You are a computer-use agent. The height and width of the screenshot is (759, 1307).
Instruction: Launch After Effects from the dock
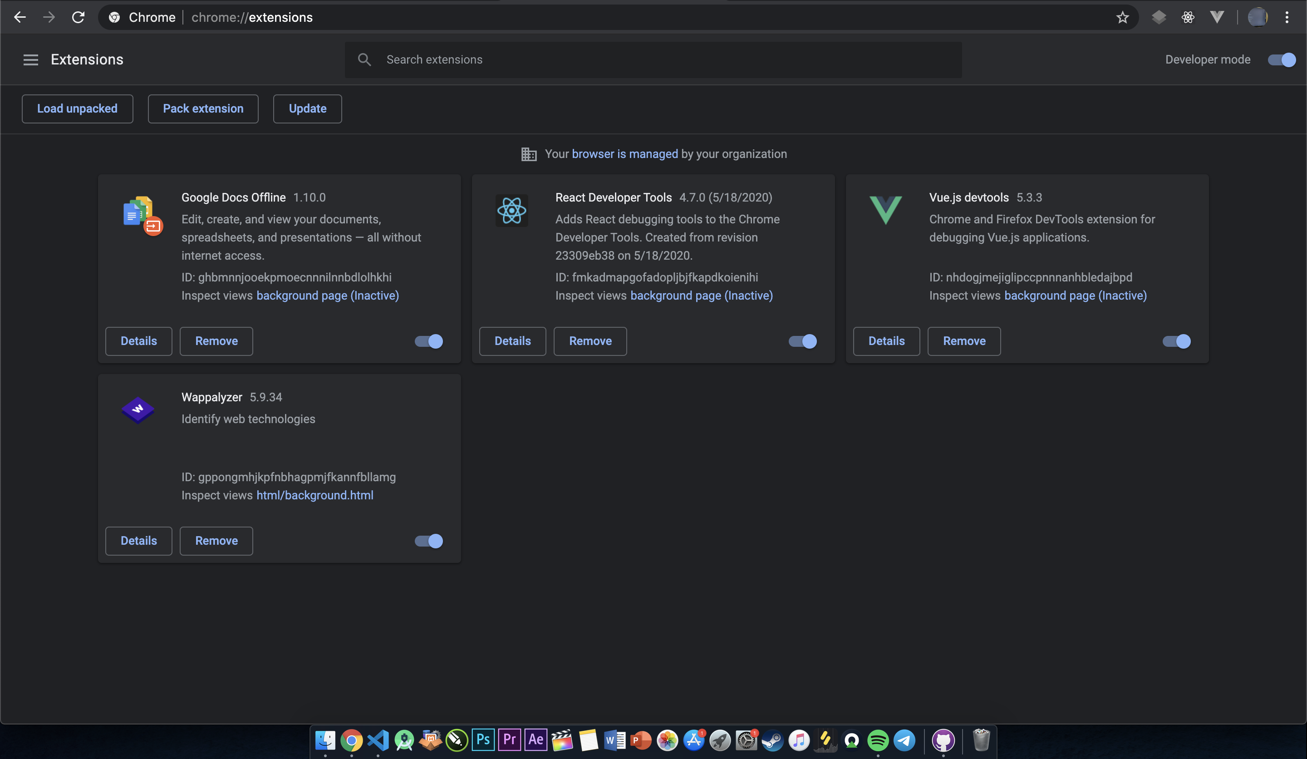pos(536,739)
